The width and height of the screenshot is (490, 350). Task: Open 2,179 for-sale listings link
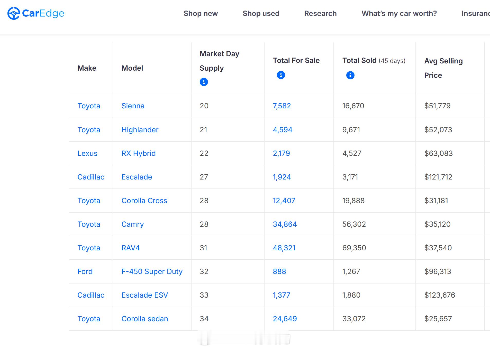click(x=281, y=153)
